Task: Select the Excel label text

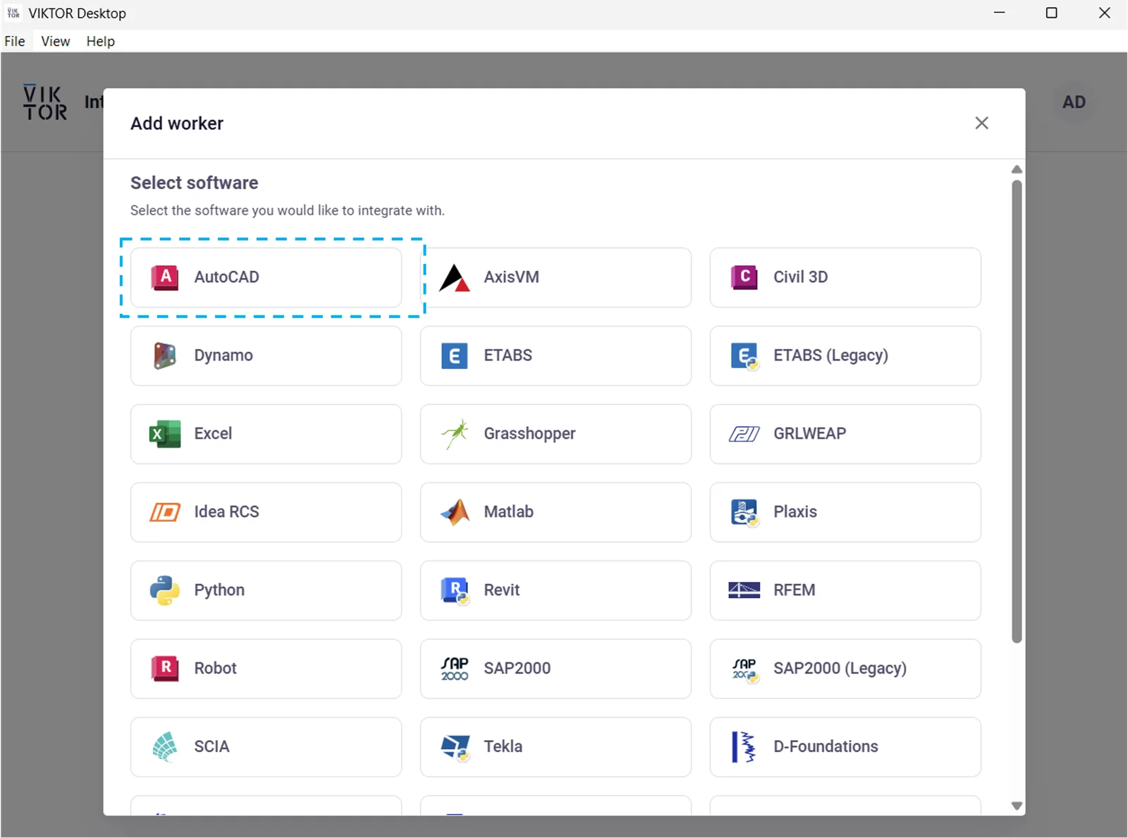Action: pos(213,434)
